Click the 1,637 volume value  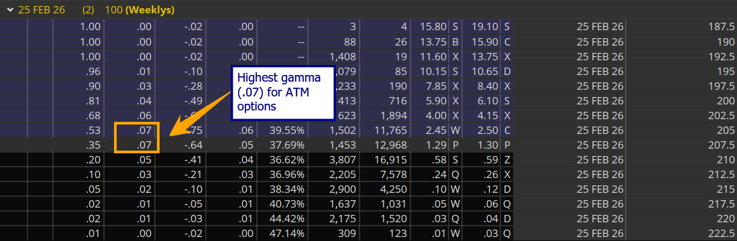click(x=342, y=204)
